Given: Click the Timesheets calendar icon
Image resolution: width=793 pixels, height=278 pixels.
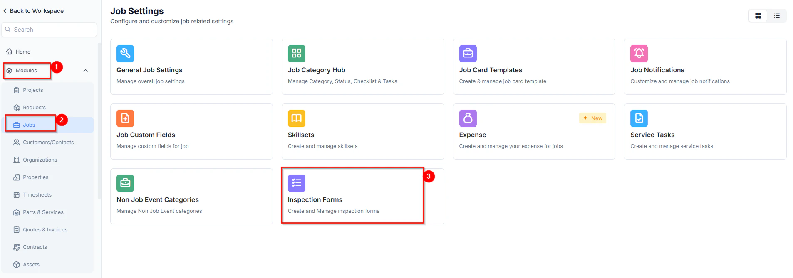Looking at the screenshot, I should (17, 195).
